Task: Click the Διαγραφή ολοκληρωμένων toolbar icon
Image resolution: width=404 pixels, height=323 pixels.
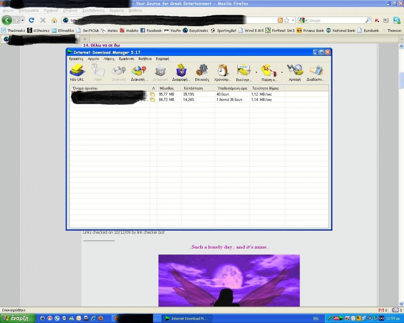Action: click(x=181, y=73)
